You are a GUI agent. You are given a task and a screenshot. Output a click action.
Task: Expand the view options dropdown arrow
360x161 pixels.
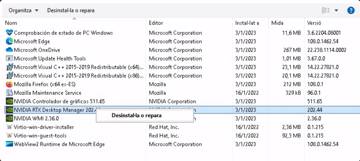tap(336, 10)
